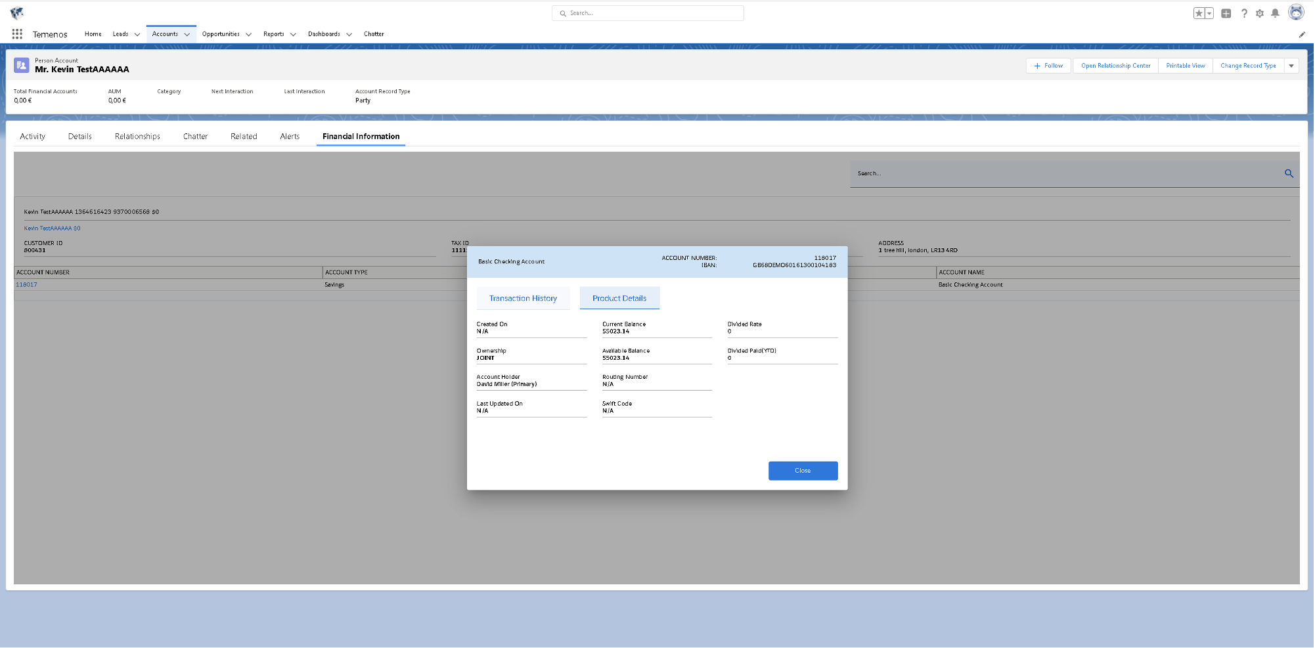Screen dimensions: 1315x648
Task: Open the user profile avatar
Action: pos(1295,12)
